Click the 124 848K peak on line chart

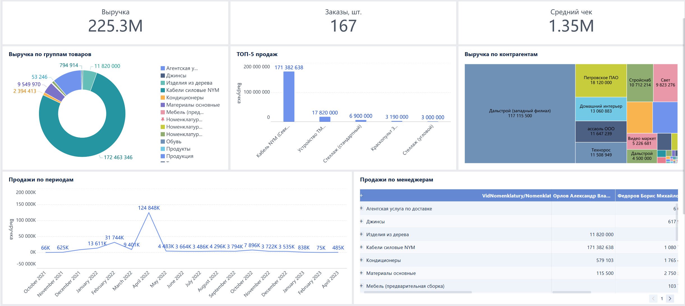149,213
